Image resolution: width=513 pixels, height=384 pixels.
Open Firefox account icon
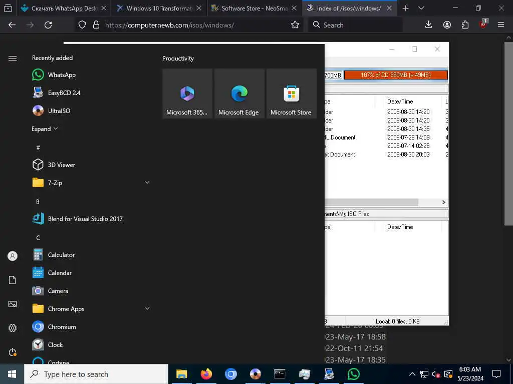pos(447,25)
